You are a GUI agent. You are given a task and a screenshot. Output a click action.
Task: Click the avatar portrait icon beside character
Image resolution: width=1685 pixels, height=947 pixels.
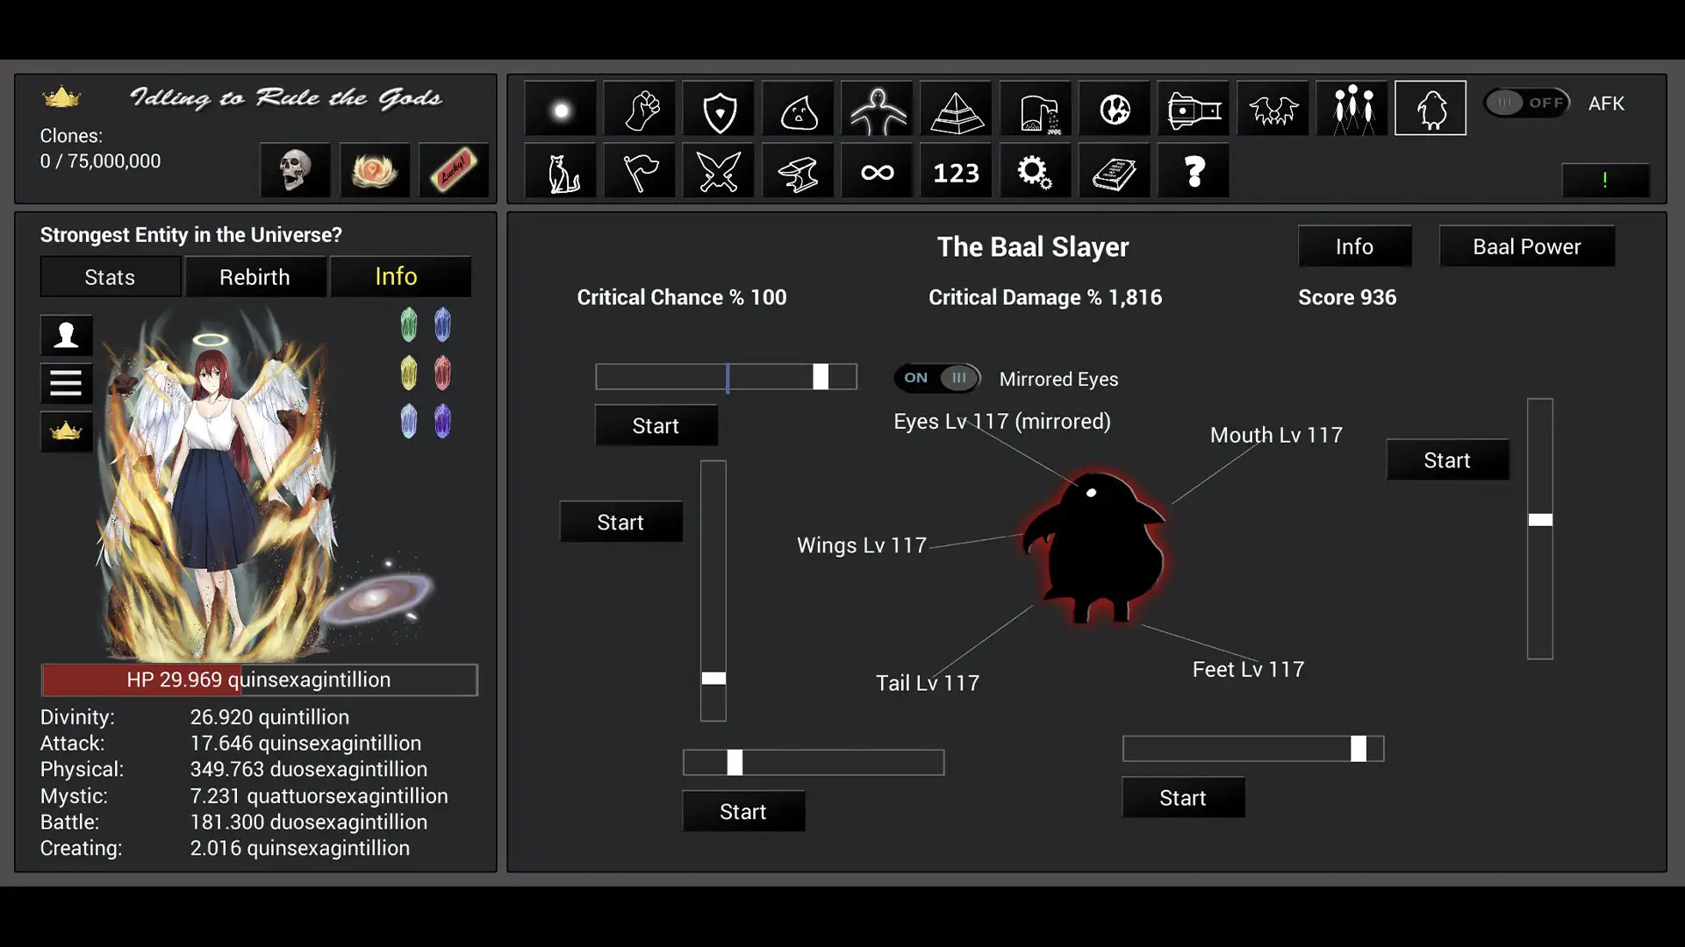pos(66,336)
